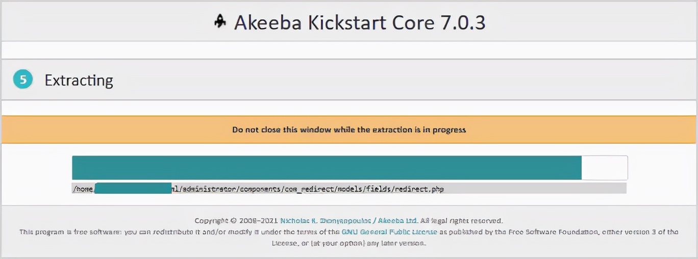Viewport: 698px width, 259px height.
Task: Click the empty gray area right of file path
Action: tap(536, 189)
